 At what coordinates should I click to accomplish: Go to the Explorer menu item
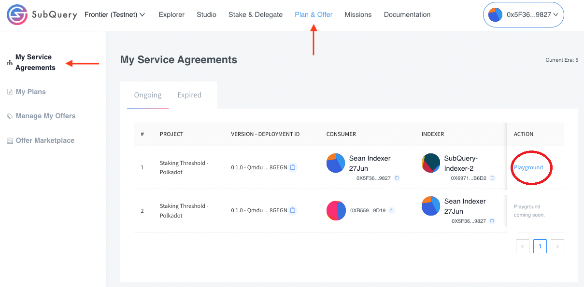171,14
